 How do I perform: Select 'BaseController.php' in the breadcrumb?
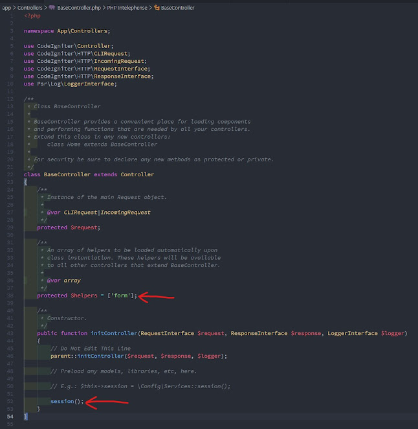(x=79, y=8)
